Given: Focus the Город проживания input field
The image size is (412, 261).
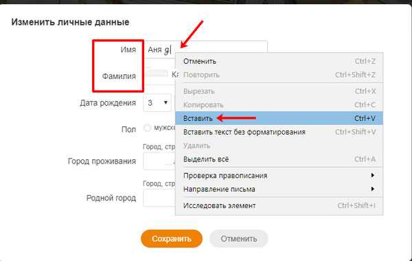Looking at the screenshot, I should tap(159, 161).
